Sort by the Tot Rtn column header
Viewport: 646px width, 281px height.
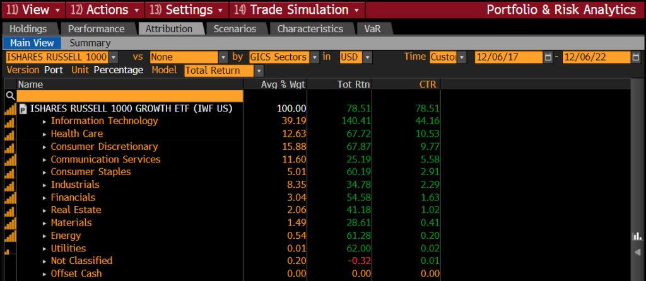[339, 84]
